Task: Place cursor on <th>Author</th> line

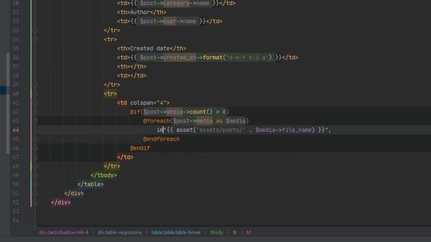Action: coord(141,12)
